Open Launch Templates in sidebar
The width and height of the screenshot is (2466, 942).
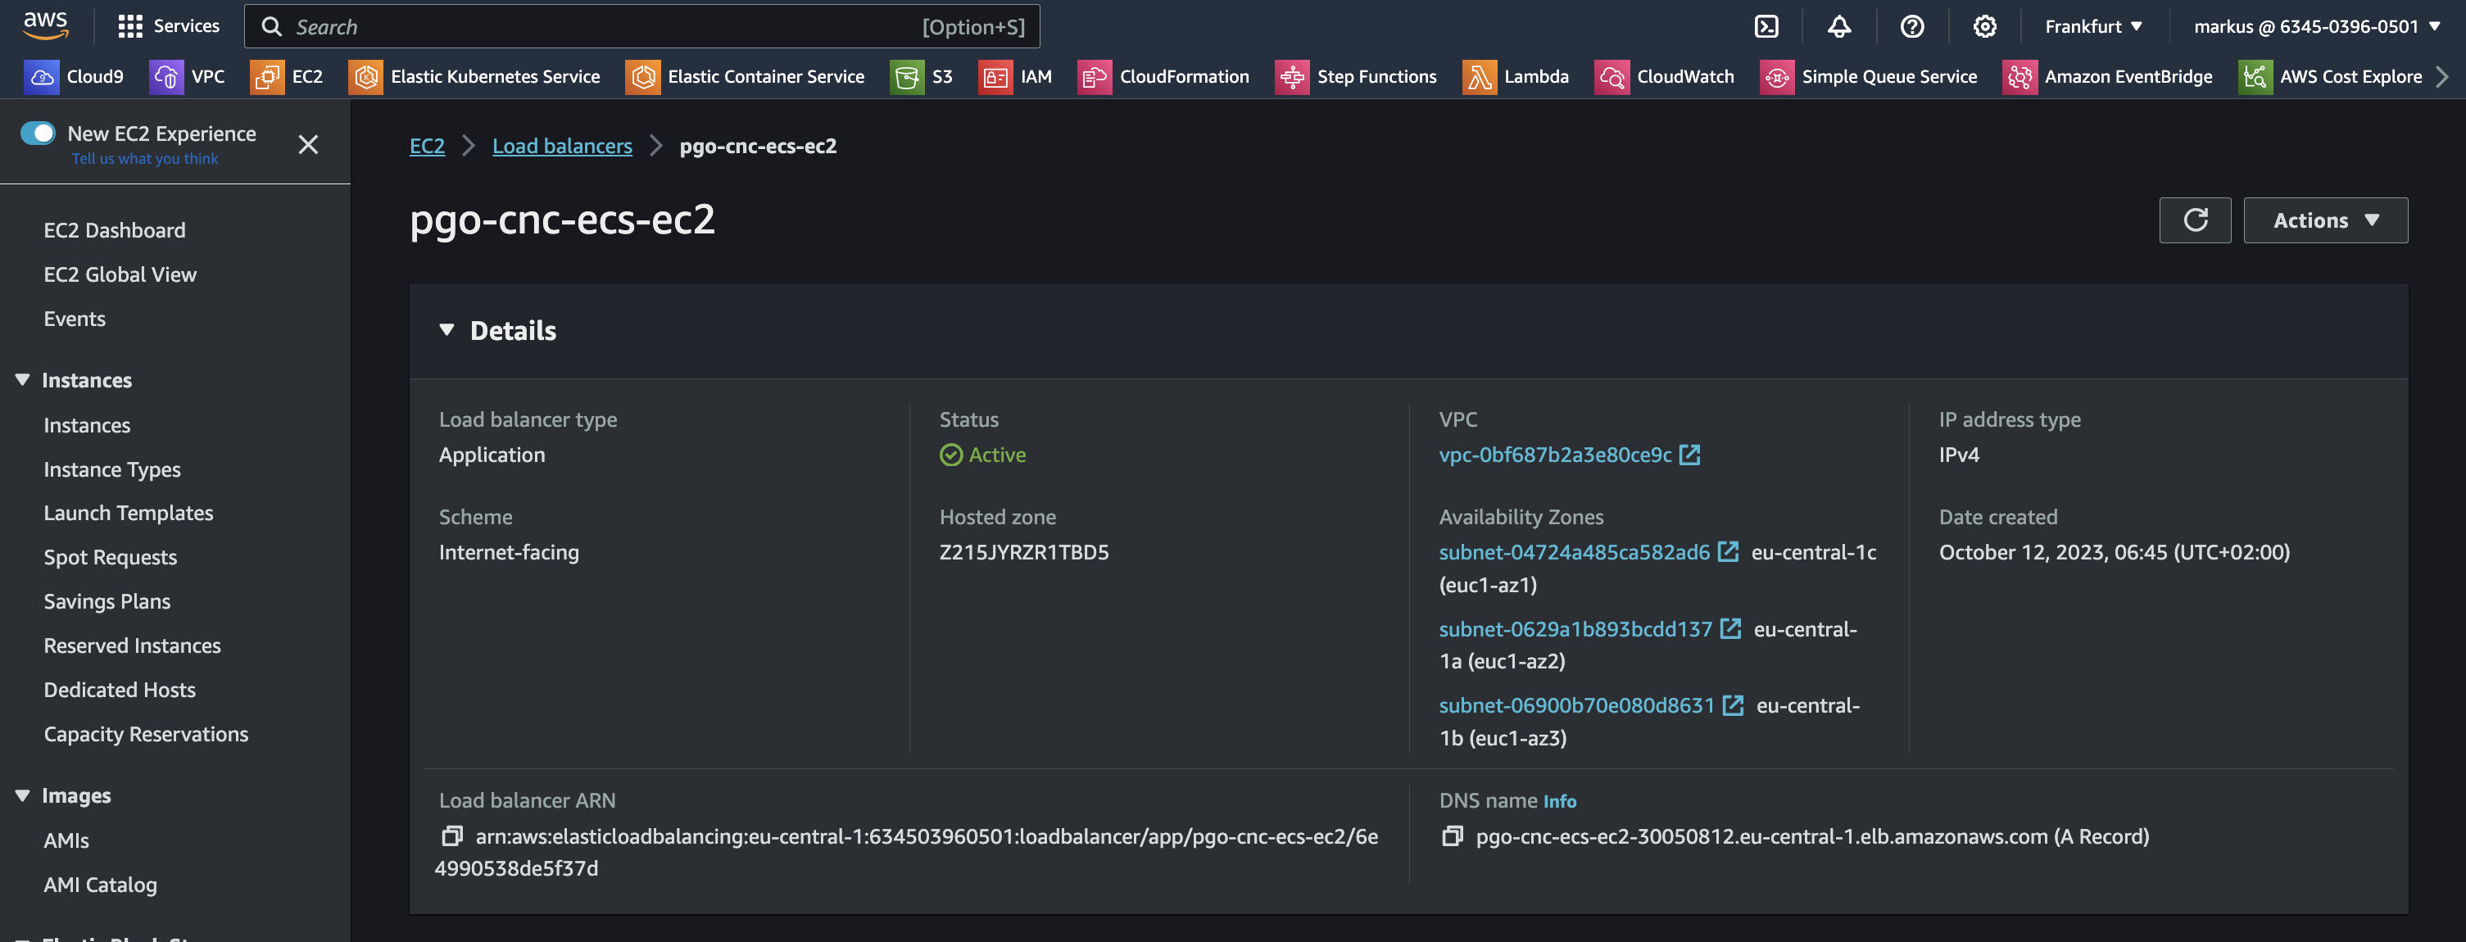click(x=129, y=513)
